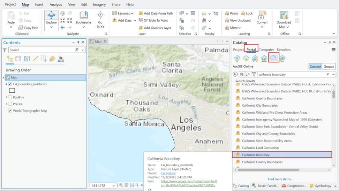Viewport: 339px width, 191px height.
Task: Open the Living Atlas portal icon
Action: (x=282, y=58)
